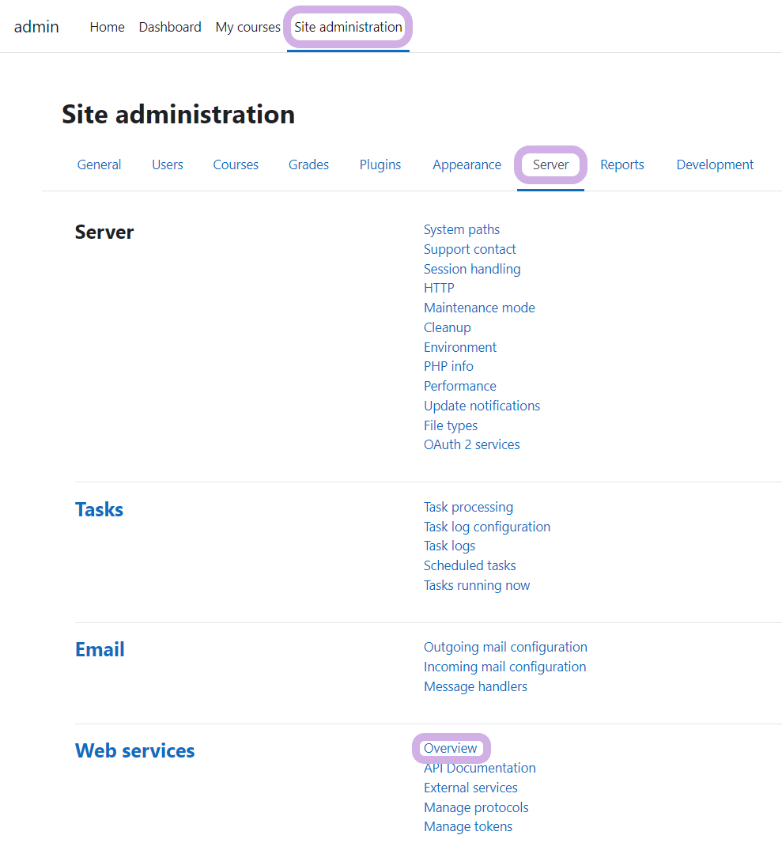Open Outgoing mail configuration
Image resolution: width=782 pixels, height=854 pixels.
505,647
